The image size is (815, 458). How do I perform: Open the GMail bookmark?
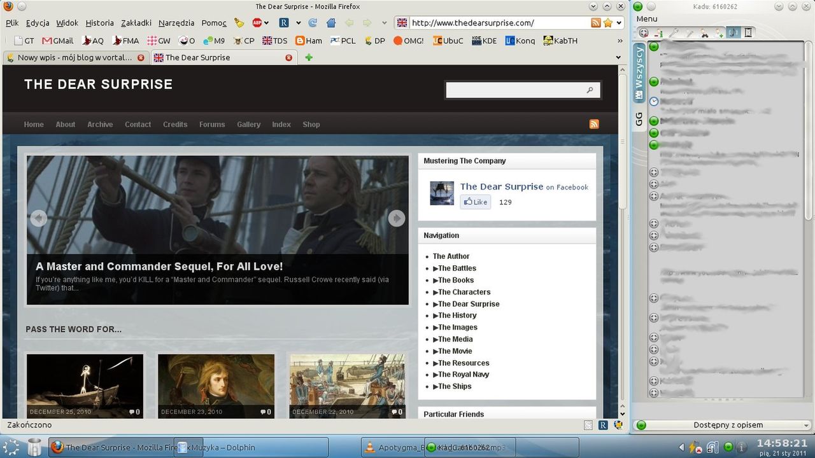(x=57, y=41)
